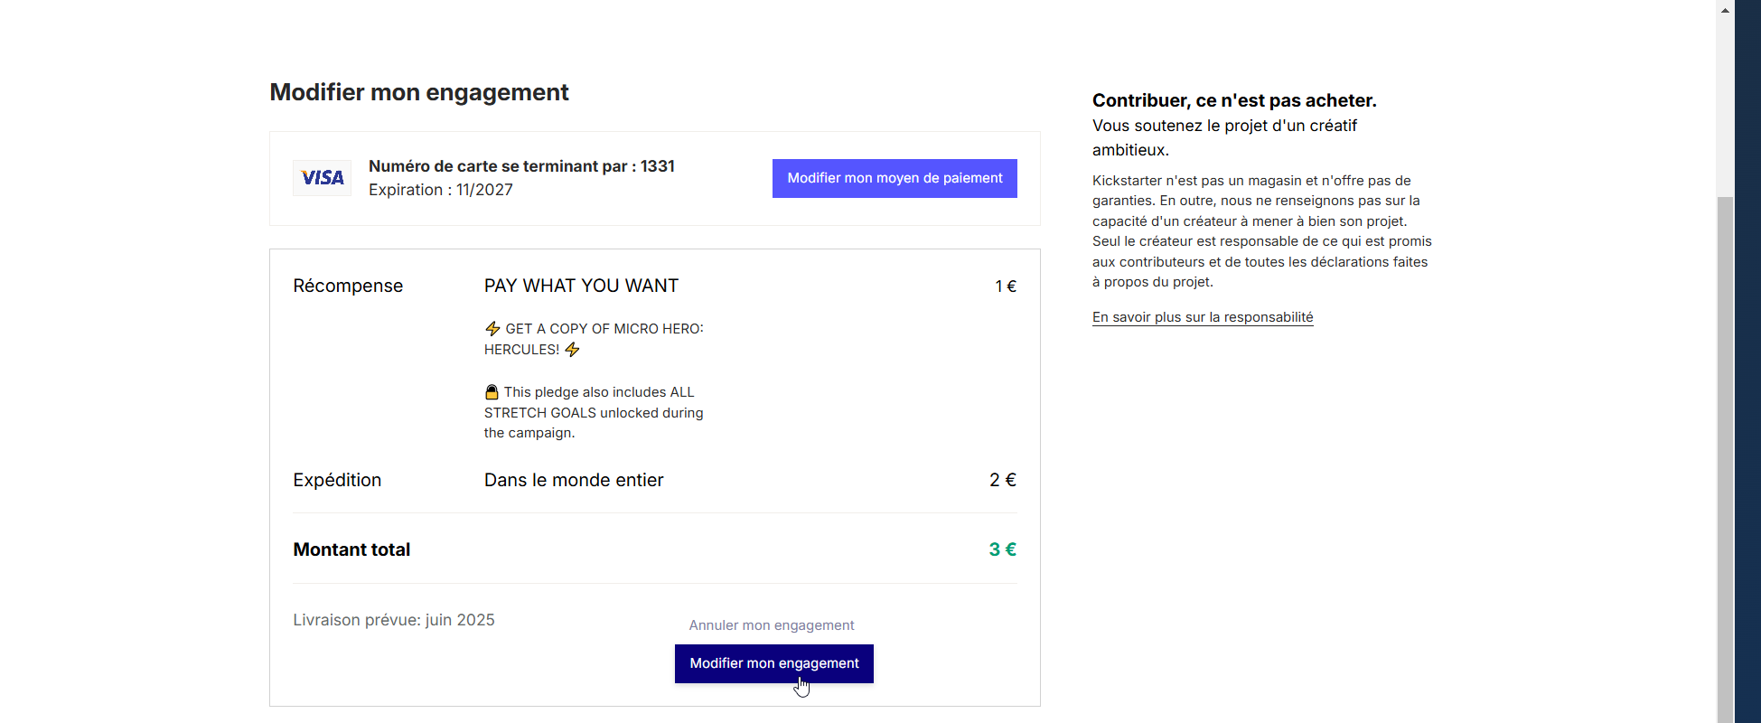Click the VISA card logo
The width and height of the screenshot is (1761, 723).
[x=322, y=178]
